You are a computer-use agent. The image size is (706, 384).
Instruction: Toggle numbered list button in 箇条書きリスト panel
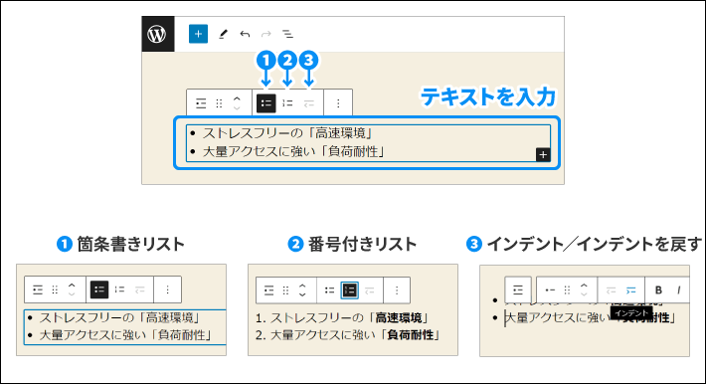tap(119, 289)
